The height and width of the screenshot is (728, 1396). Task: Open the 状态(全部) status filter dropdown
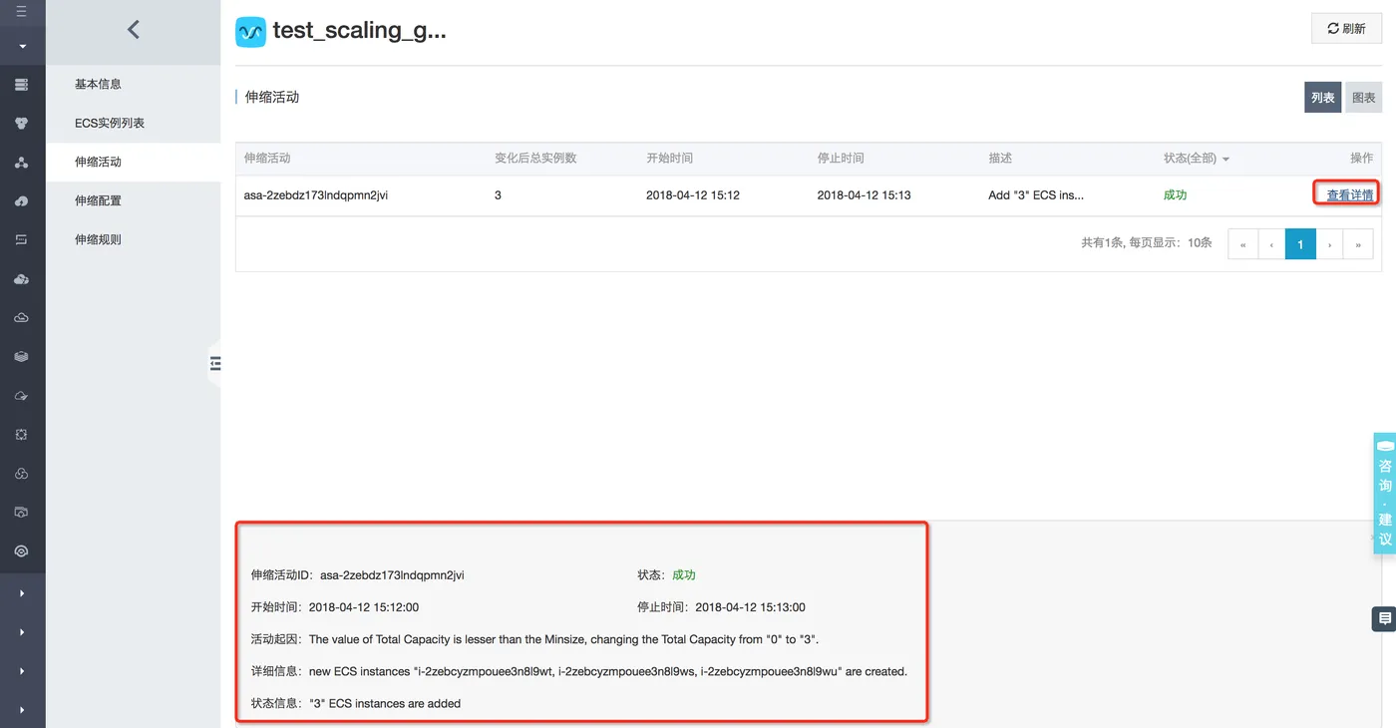[x=1197, y=159]
